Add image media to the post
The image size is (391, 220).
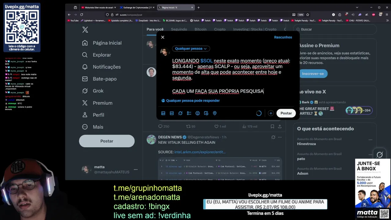pyautogui.click(x=163, y=113)
